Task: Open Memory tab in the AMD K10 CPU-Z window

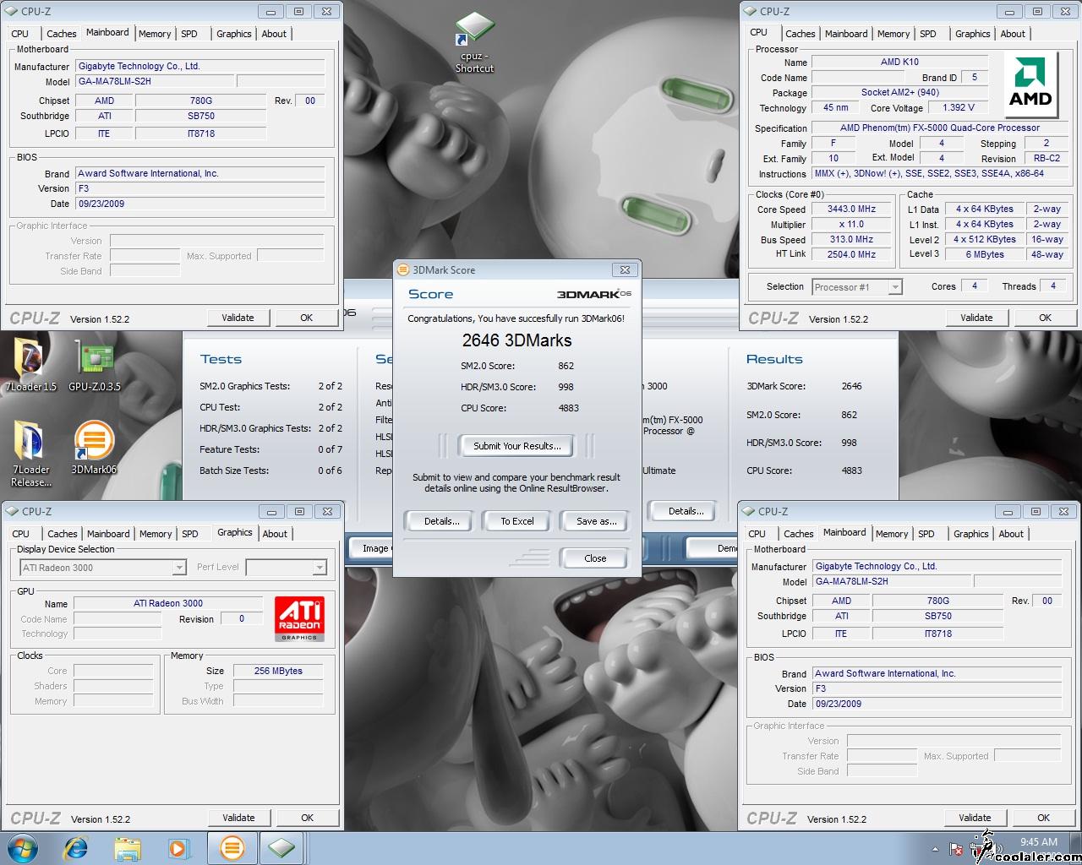Action: point(893,34)
